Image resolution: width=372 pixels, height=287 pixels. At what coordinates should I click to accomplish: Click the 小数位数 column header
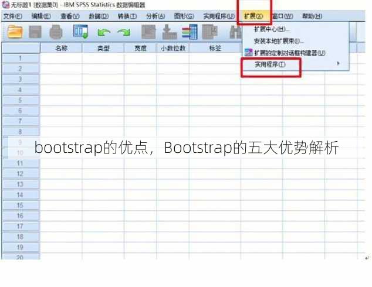173,48
